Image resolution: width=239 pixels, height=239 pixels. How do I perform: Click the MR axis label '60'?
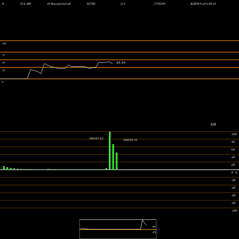pos(233,150)
